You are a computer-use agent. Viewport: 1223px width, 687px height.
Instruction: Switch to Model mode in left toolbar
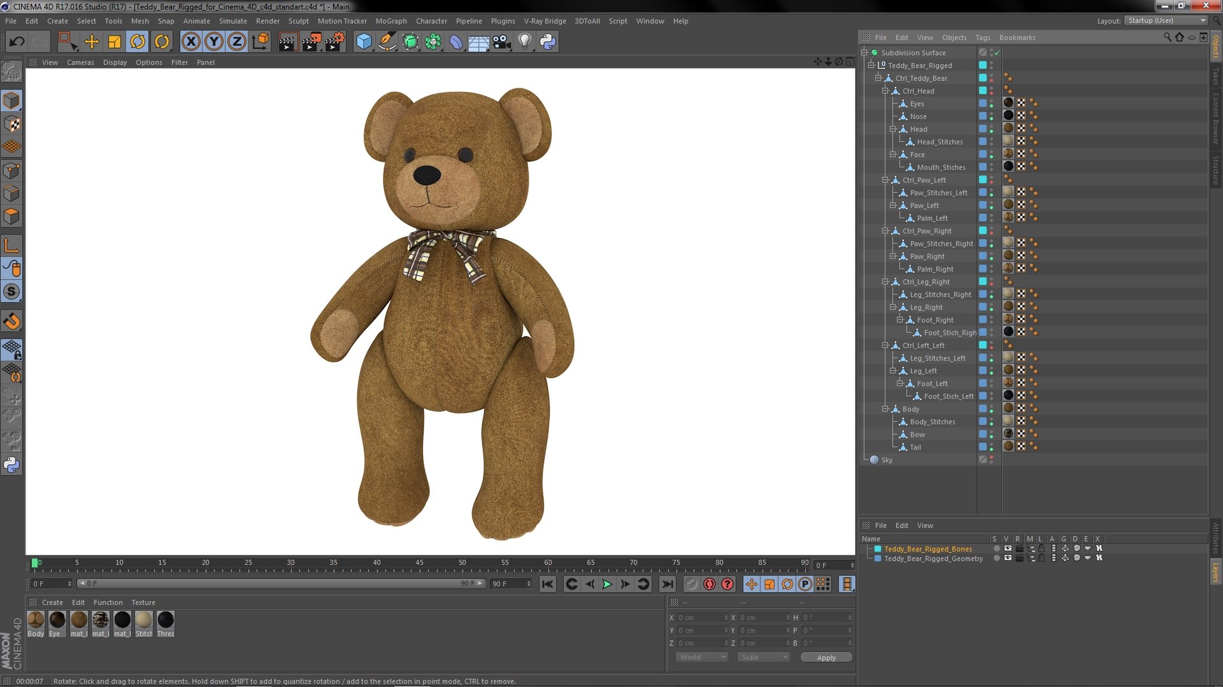(11, 101)
